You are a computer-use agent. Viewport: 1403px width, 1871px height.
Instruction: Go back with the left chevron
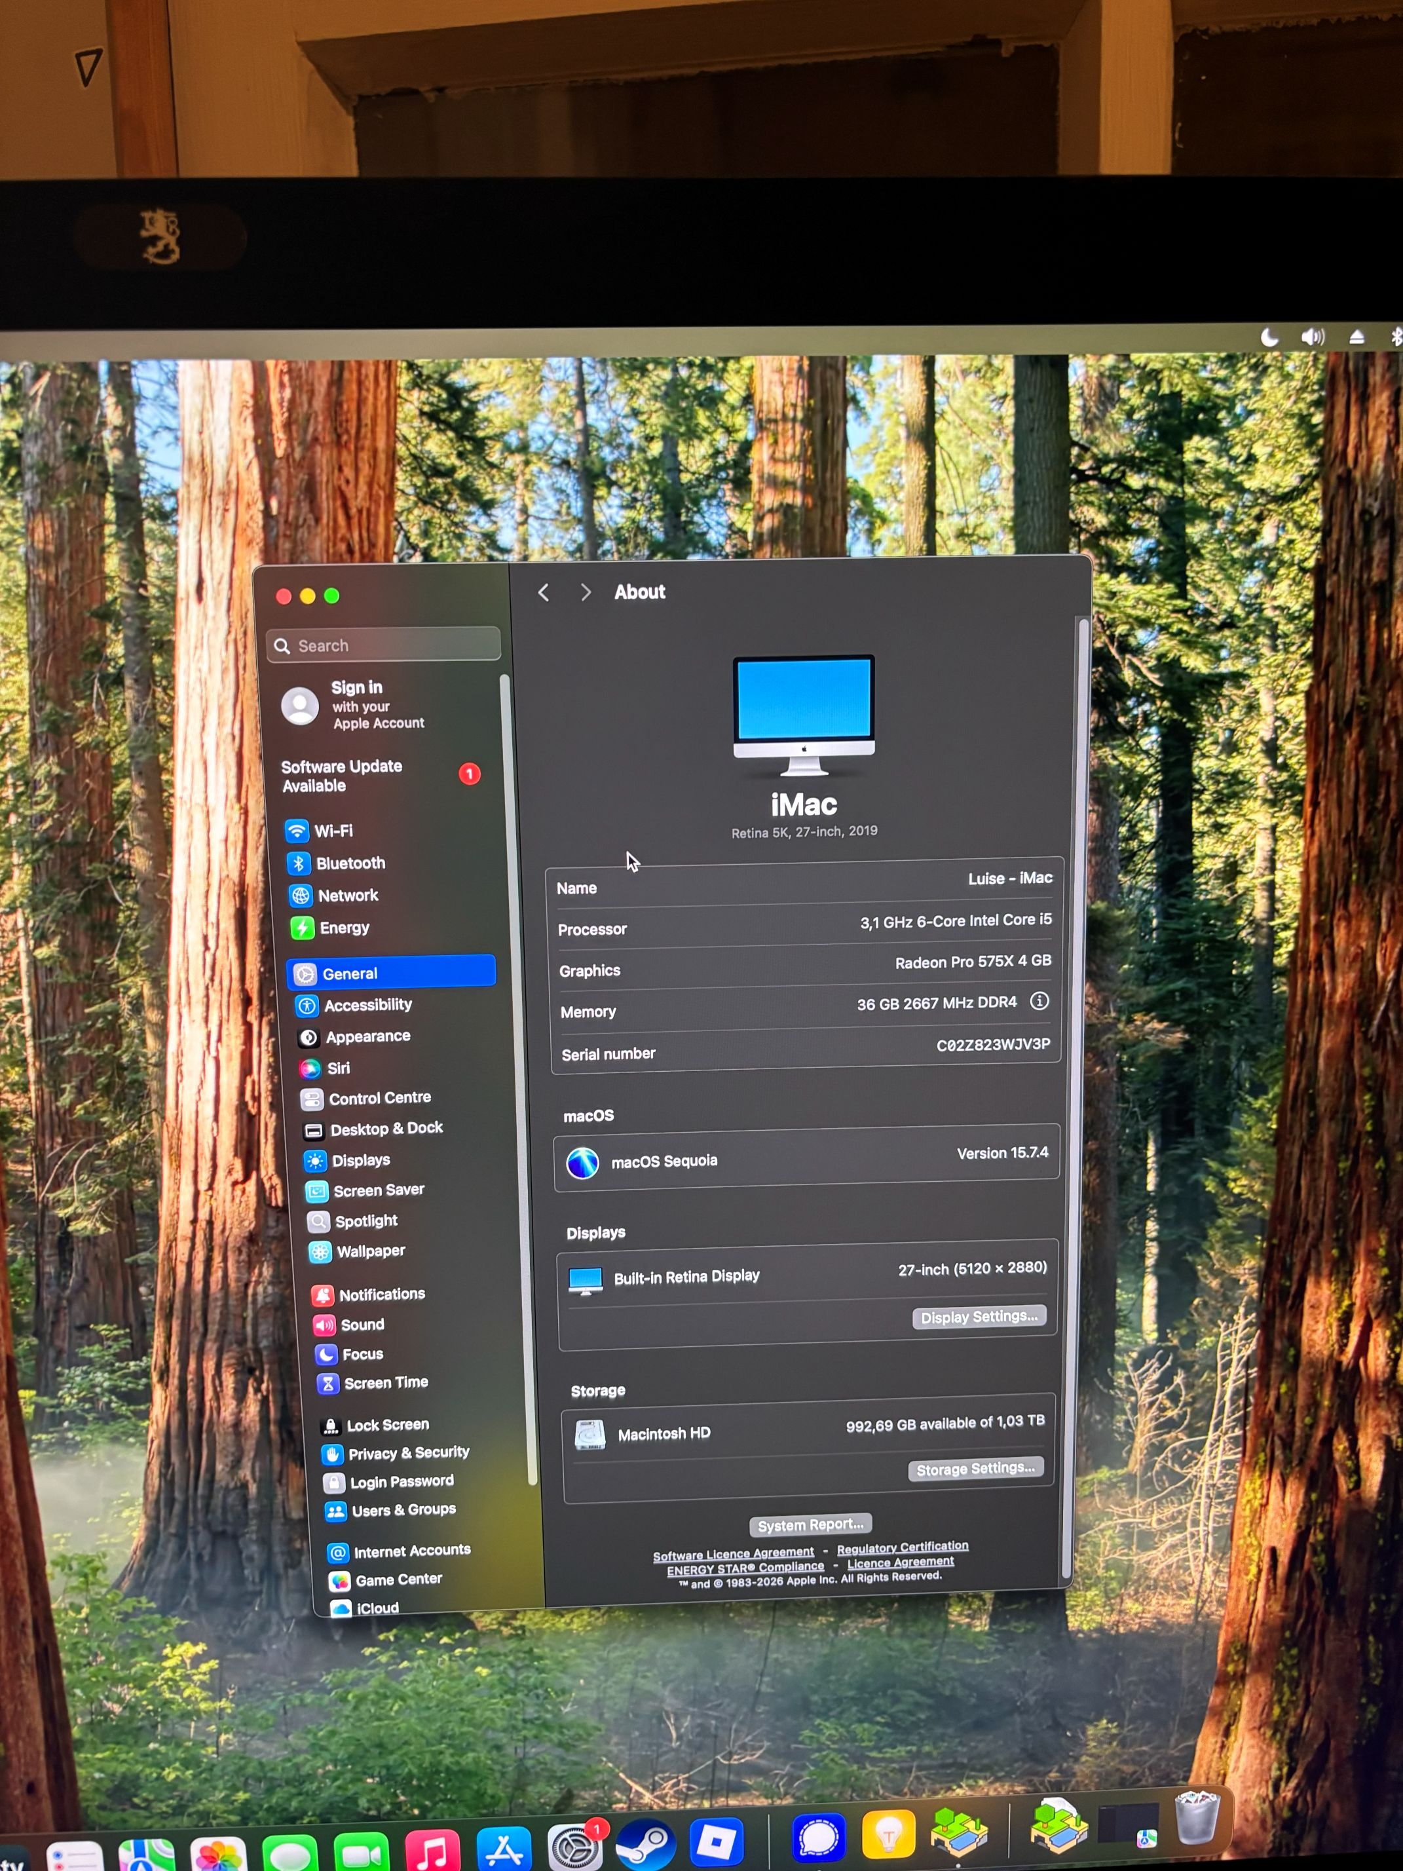pyautogui.click(x=544, y=592)
